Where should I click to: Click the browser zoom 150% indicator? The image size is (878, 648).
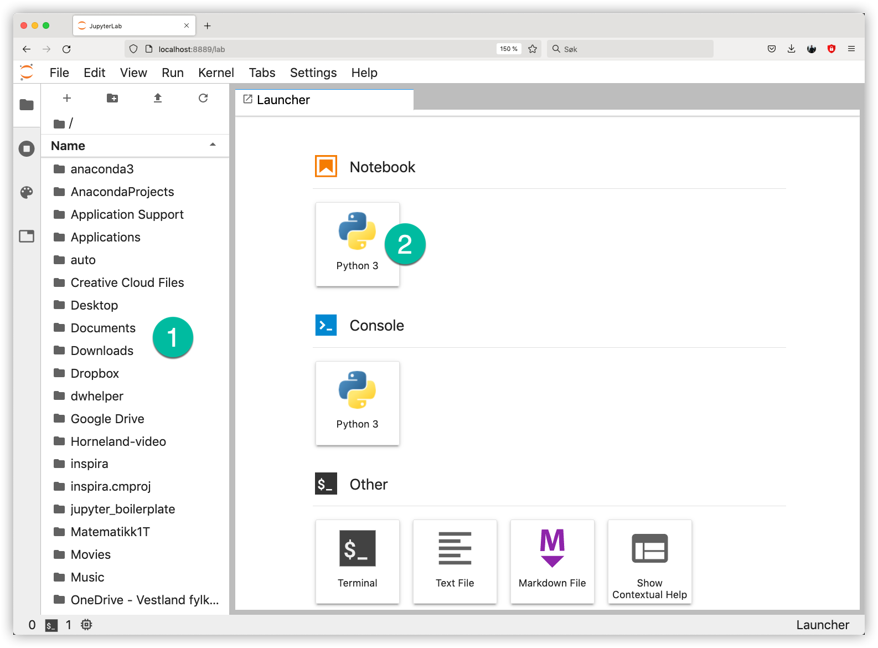pyautogui.click(x=508, y=49)
